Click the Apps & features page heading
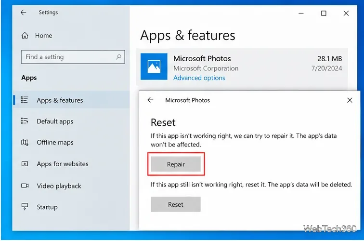Screen dimensions: 364x241 coord(188,36)
